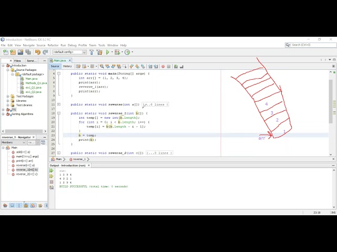Click the Profile Project clock icon
The image size is (337, 252).
click(127, 52)
